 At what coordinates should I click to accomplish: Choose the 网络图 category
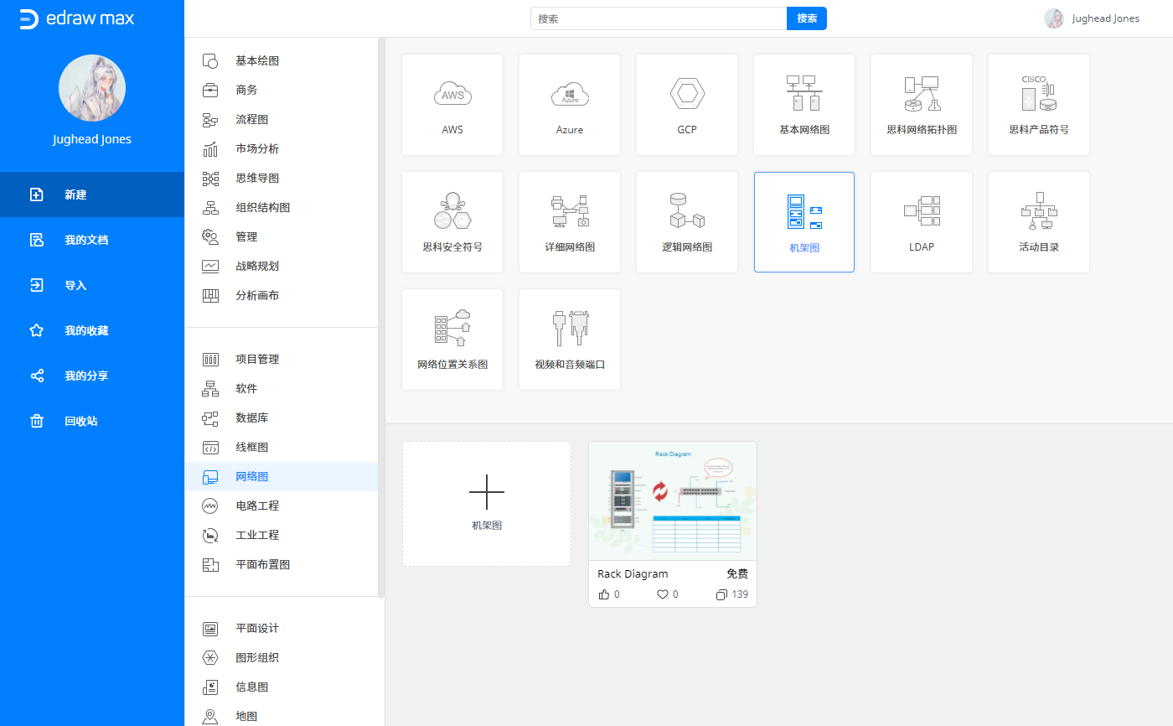(282, 476)
